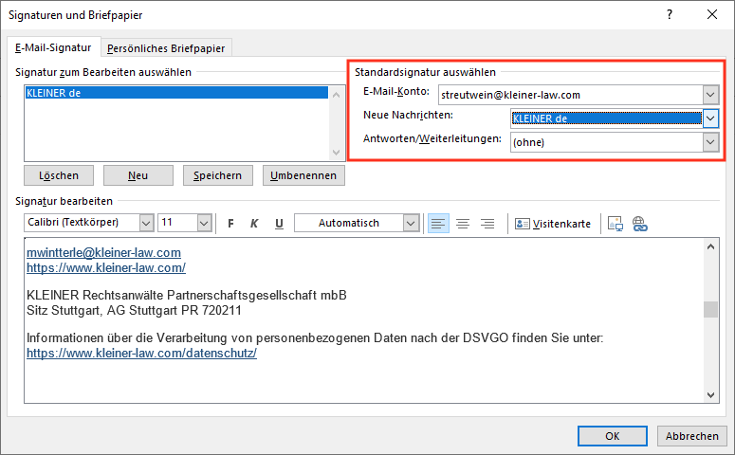Insert a picture into signature

click(616, 224)
